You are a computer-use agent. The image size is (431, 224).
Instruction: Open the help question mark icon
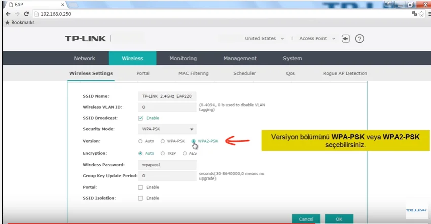[x=360, y=39]
